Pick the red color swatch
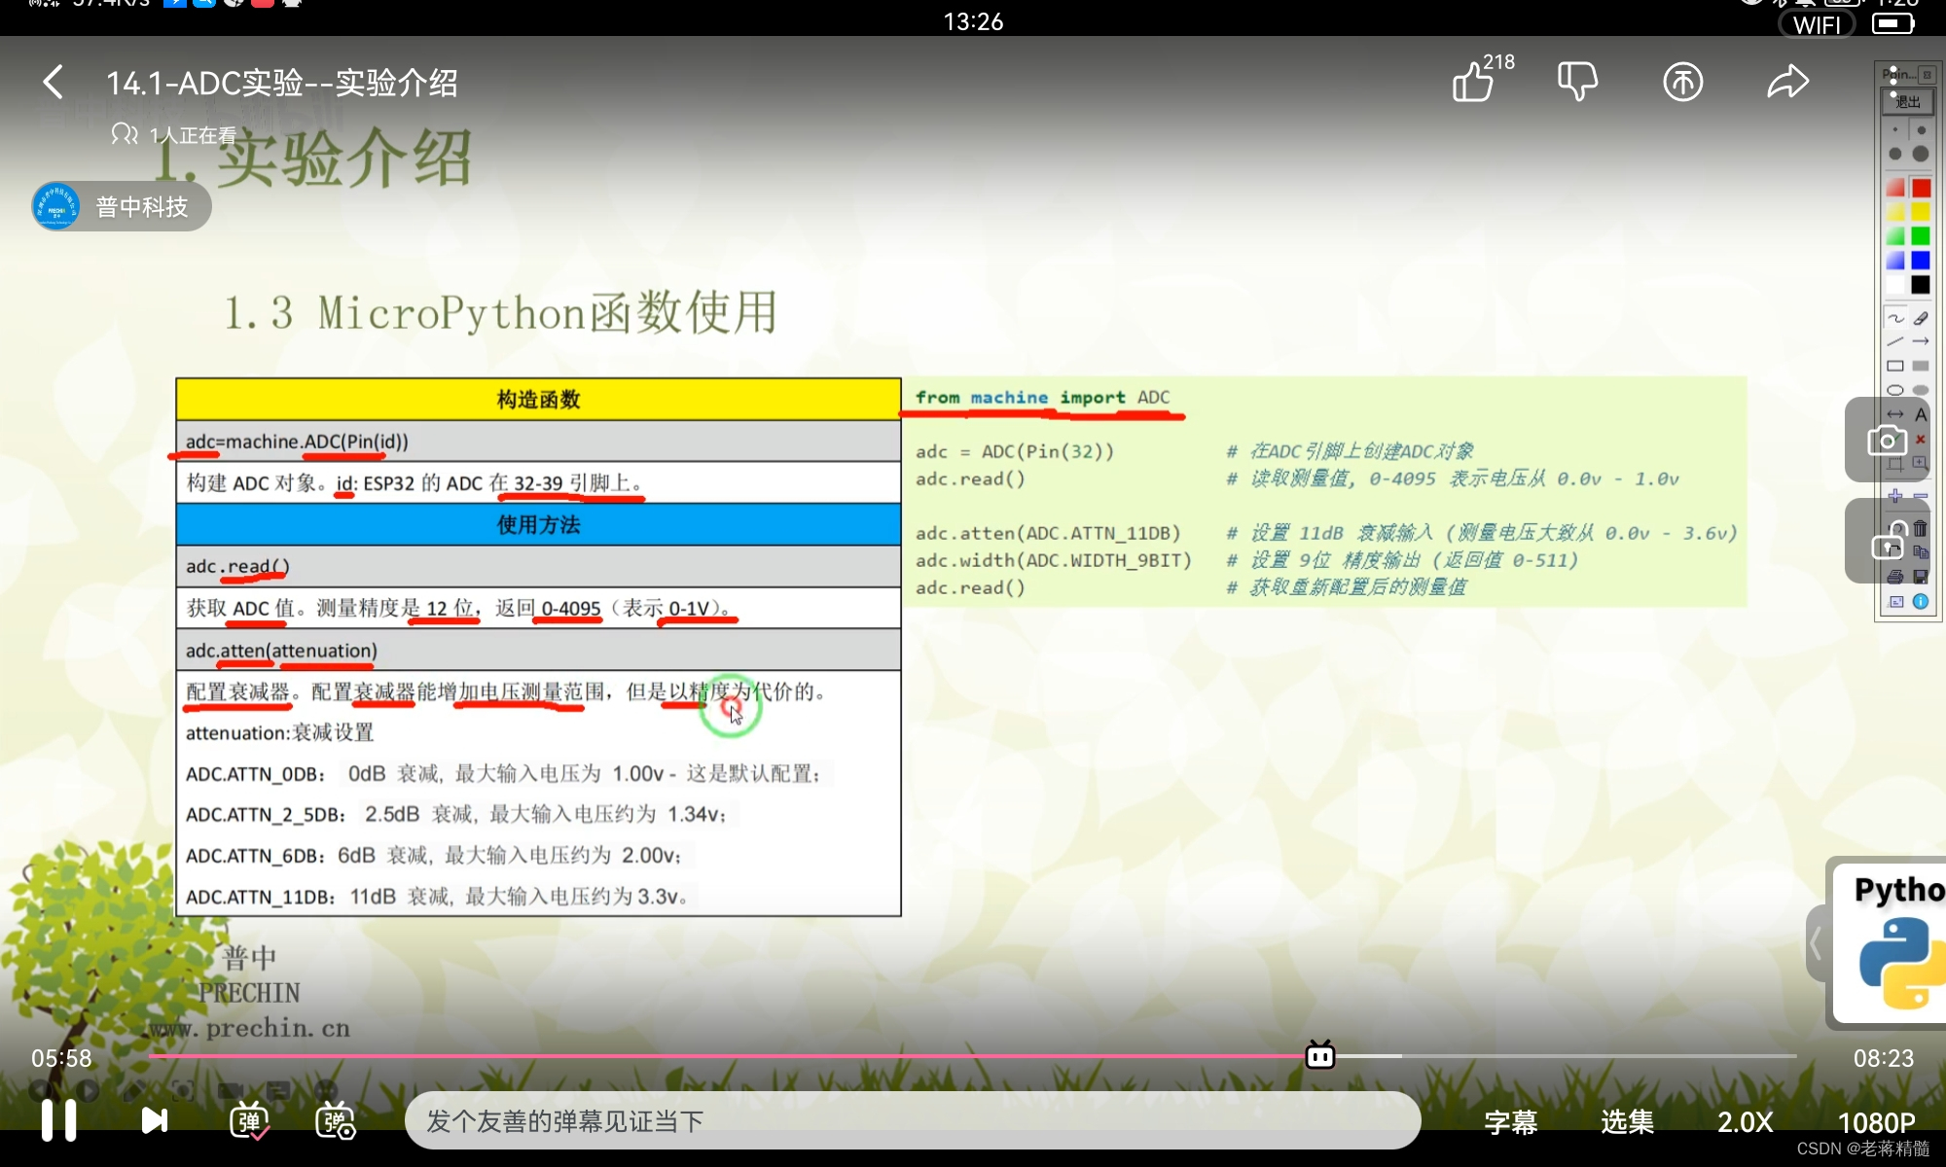Viewport: 1946px width, 1167px height. point(1922,187)
